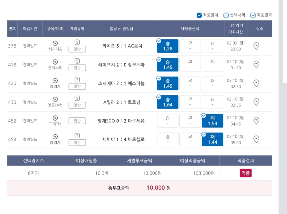This screenshot has width=287, height=214.
Task: Click the 장소 column header
Action: [260, 28]
